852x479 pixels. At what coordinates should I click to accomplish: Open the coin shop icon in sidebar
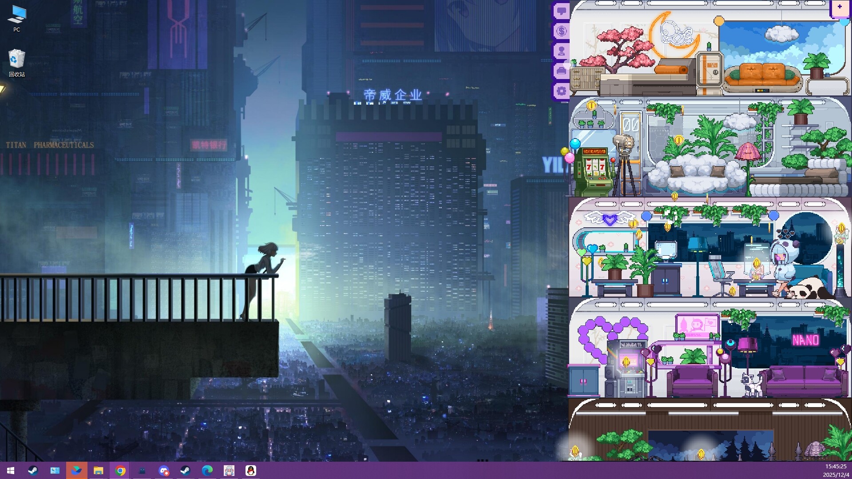pos(561,31)
